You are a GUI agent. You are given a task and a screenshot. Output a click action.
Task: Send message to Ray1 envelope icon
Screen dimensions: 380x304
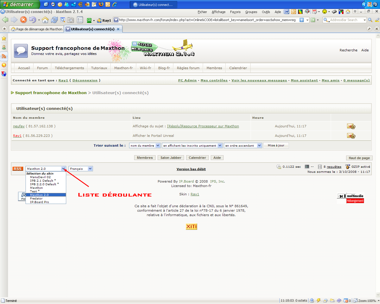351,136
